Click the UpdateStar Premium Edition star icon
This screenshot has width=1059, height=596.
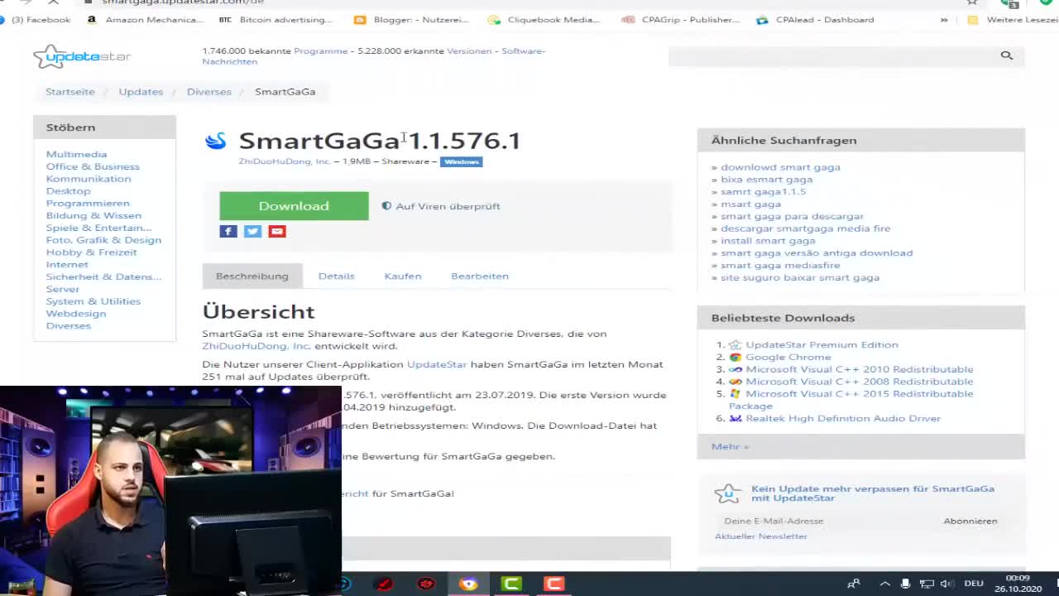tap(735, 344)
